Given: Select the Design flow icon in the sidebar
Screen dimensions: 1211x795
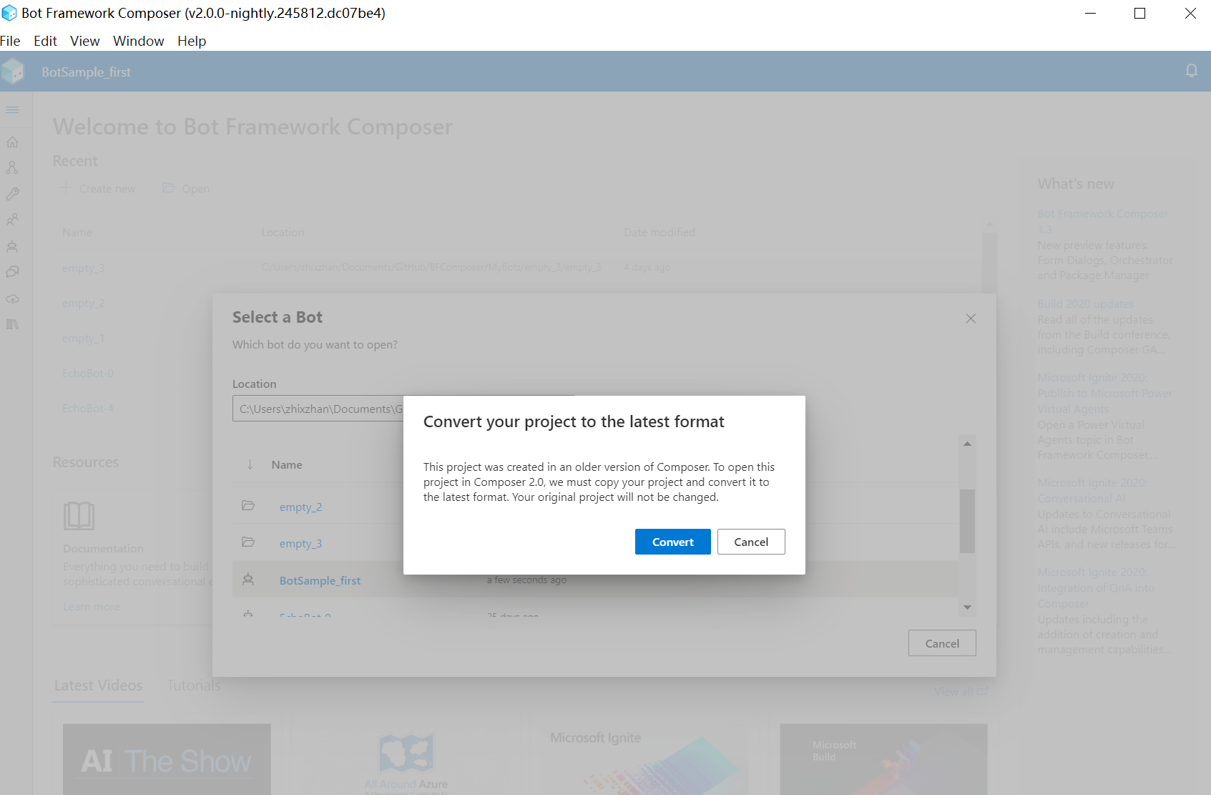Looking at the screenshot, I should [12, 167].
